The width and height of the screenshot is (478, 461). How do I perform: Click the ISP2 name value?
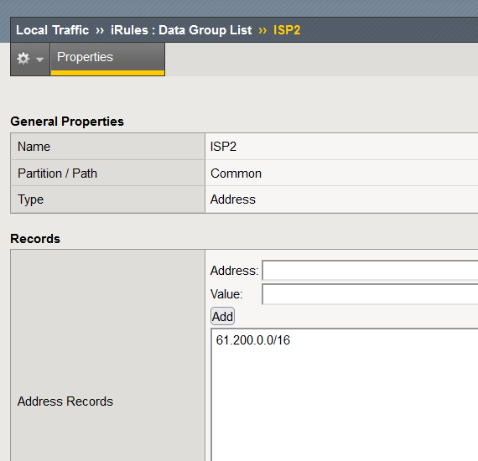(223, 147)
